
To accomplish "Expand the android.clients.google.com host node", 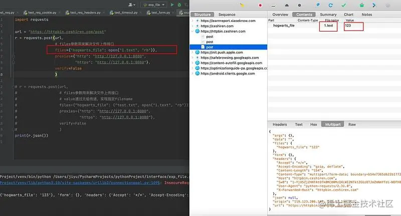I will (192, 73).
